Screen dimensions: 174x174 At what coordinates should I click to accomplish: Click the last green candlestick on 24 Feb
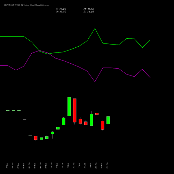point(108,120)
